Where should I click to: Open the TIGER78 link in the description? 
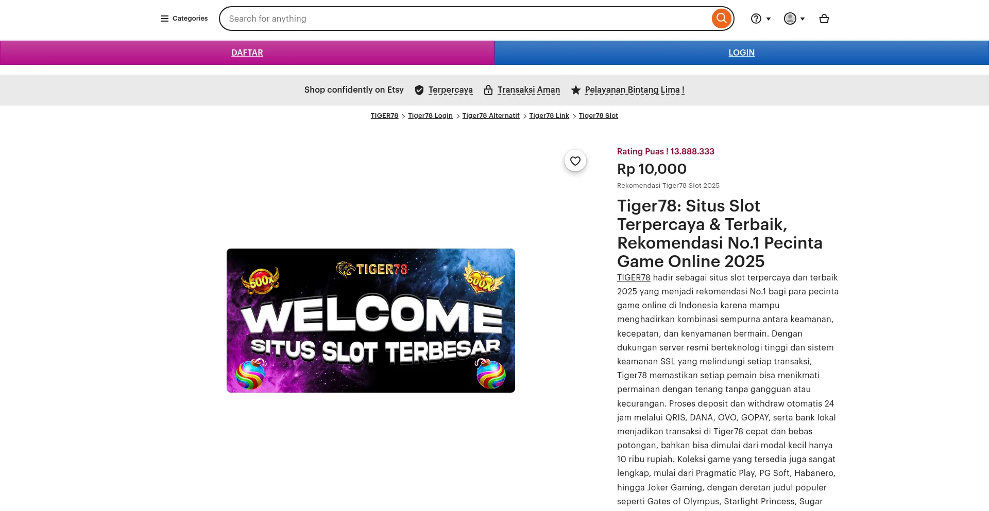click(634, 277)
